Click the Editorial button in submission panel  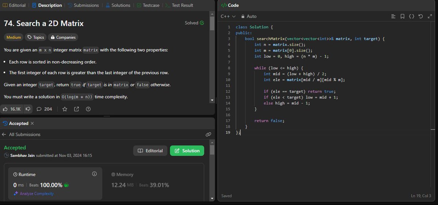click(x=150, y=151)
